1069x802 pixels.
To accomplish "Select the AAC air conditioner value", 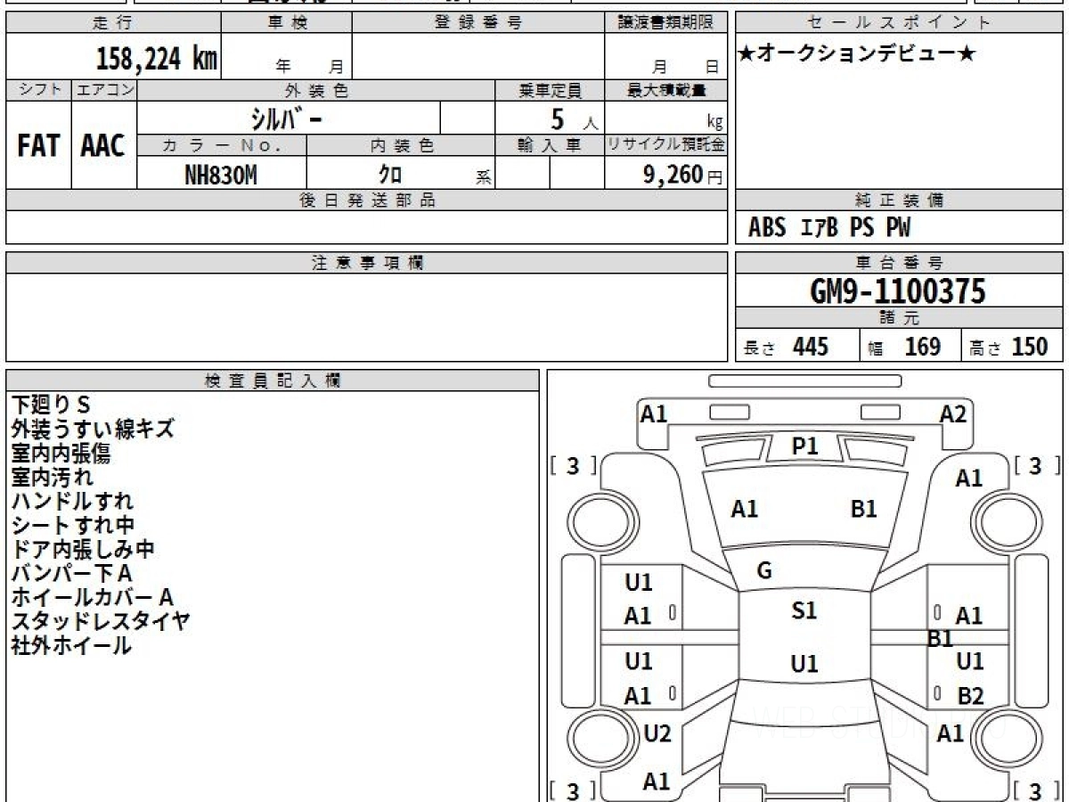I will point(103,146).
